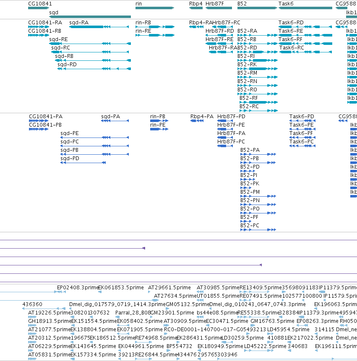Screen dimensions: 357x361
Task: Select EST LD45954.5prime
Action: click(288, 330)
